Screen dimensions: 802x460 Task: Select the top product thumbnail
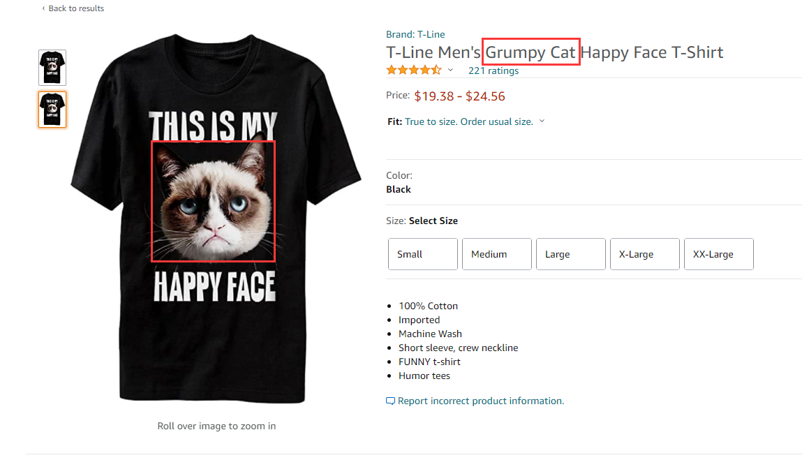pos(52,67)
